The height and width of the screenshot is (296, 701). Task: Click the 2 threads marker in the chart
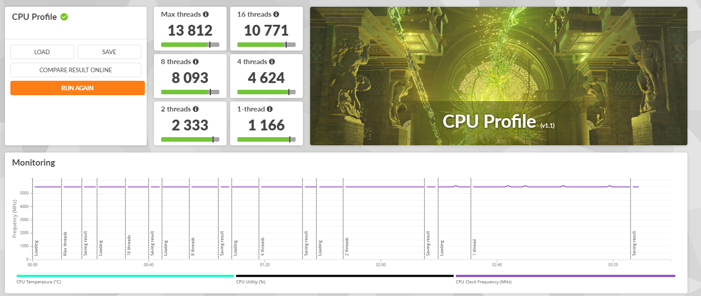[x=347, y=247]
